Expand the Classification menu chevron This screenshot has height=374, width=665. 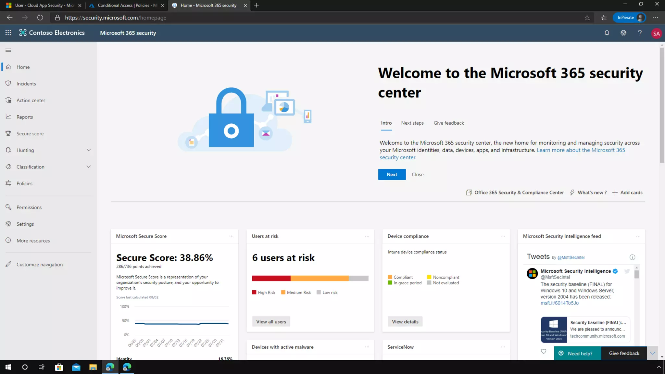tap(89, 167)
